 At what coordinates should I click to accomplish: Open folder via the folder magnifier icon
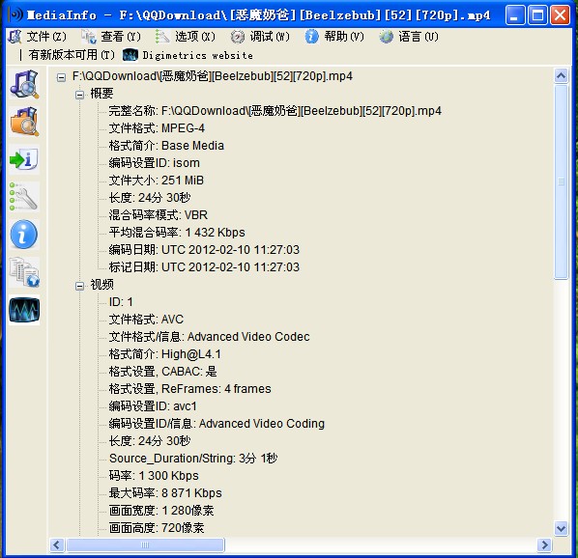click(24, 122)
